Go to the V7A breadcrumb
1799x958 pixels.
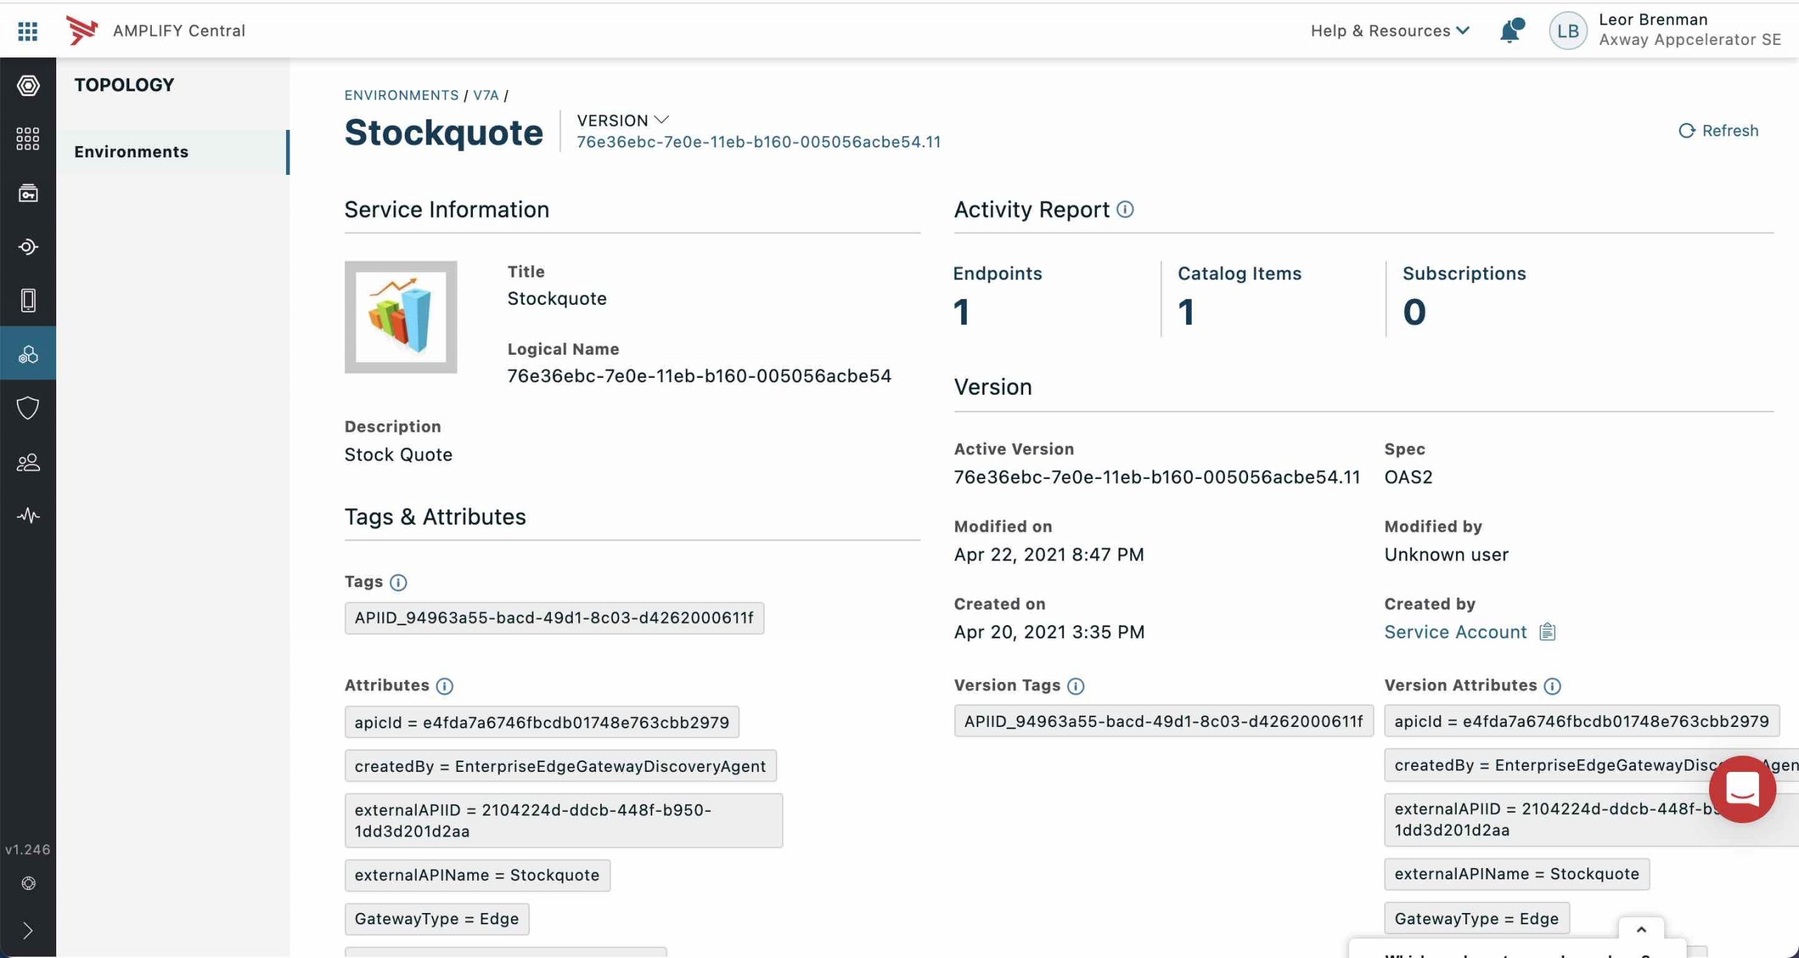tap(486, 95)
